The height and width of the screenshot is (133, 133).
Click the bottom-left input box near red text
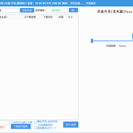(5, 123)
